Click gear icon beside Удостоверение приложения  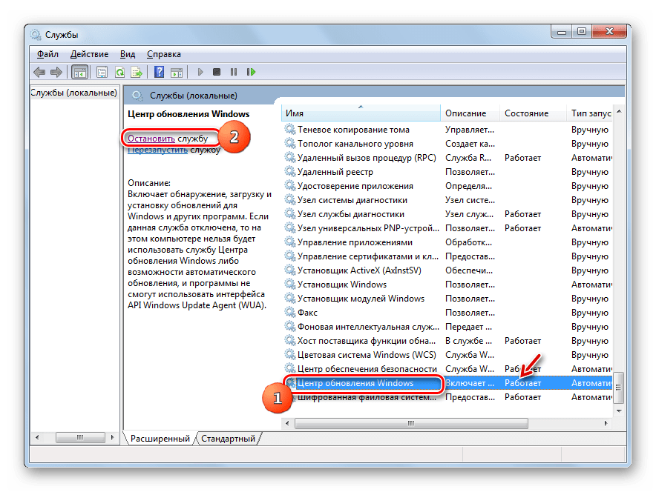(x=290, y=185)
